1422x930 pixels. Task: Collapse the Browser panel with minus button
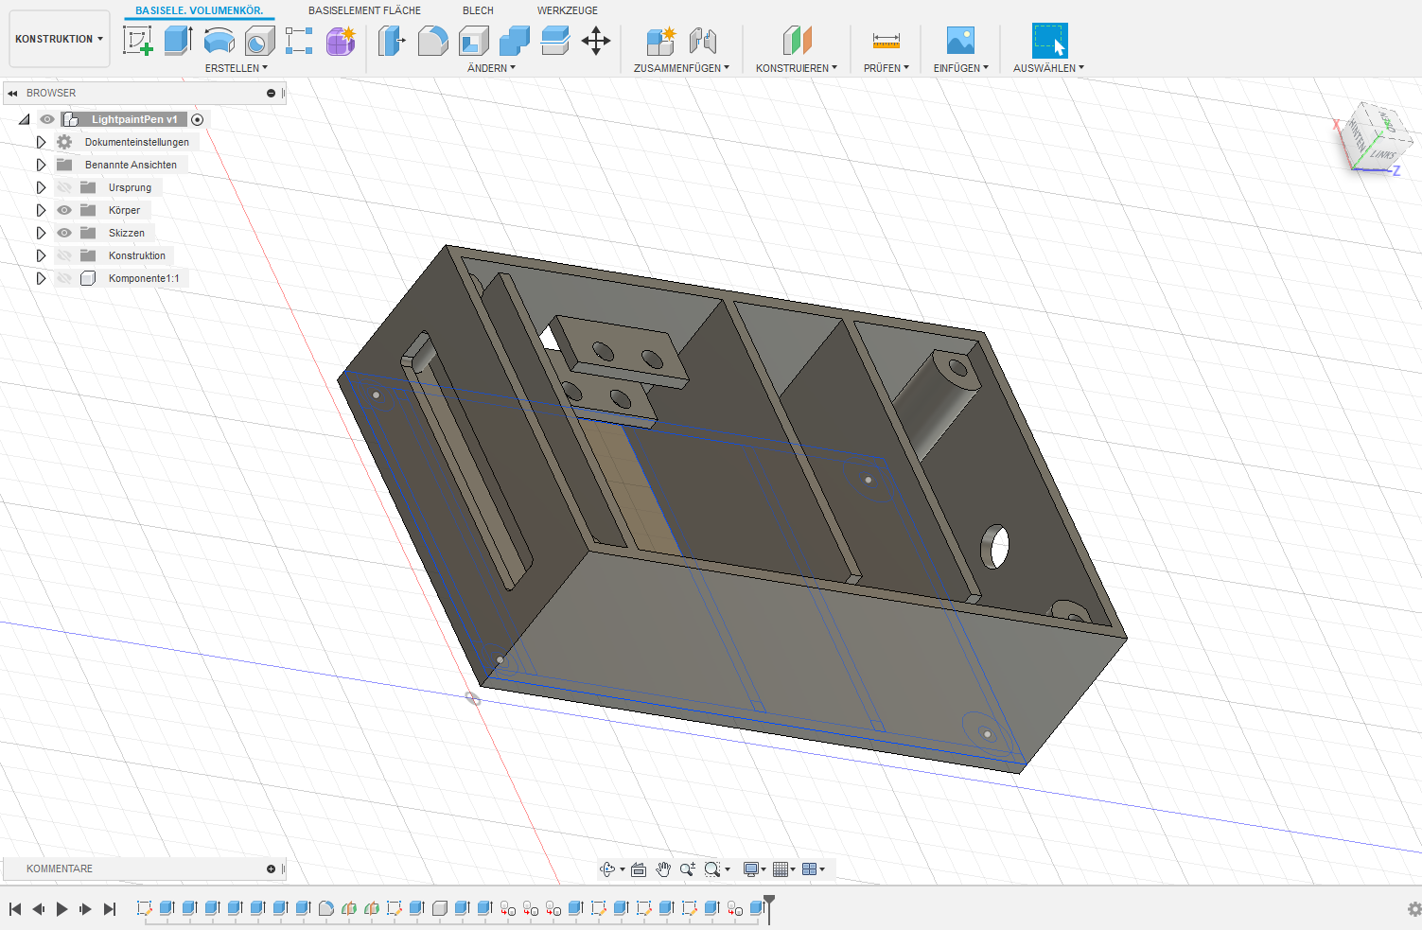coord(271,93)
